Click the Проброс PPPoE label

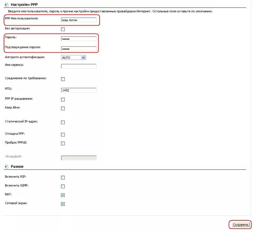[16, 142]
